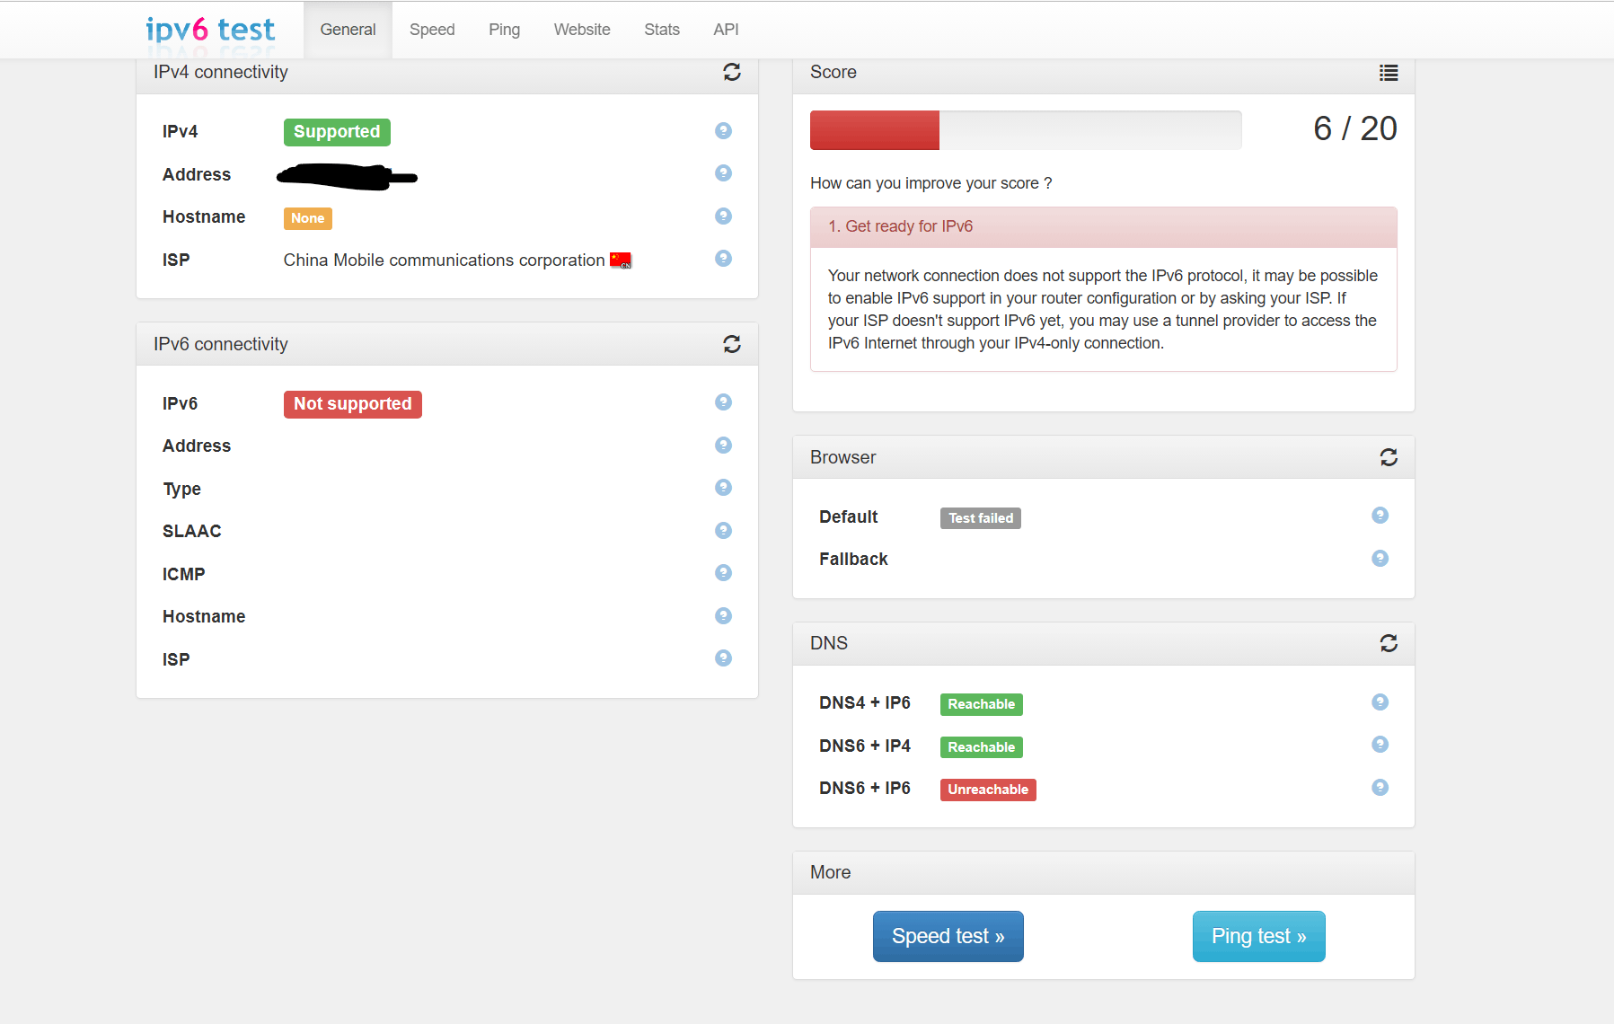
Task: Show help for the IPv4 Supported row
Action: [723, 130]
